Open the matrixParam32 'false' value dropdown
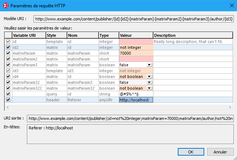The image size is (237, 160). pos(149,82)
